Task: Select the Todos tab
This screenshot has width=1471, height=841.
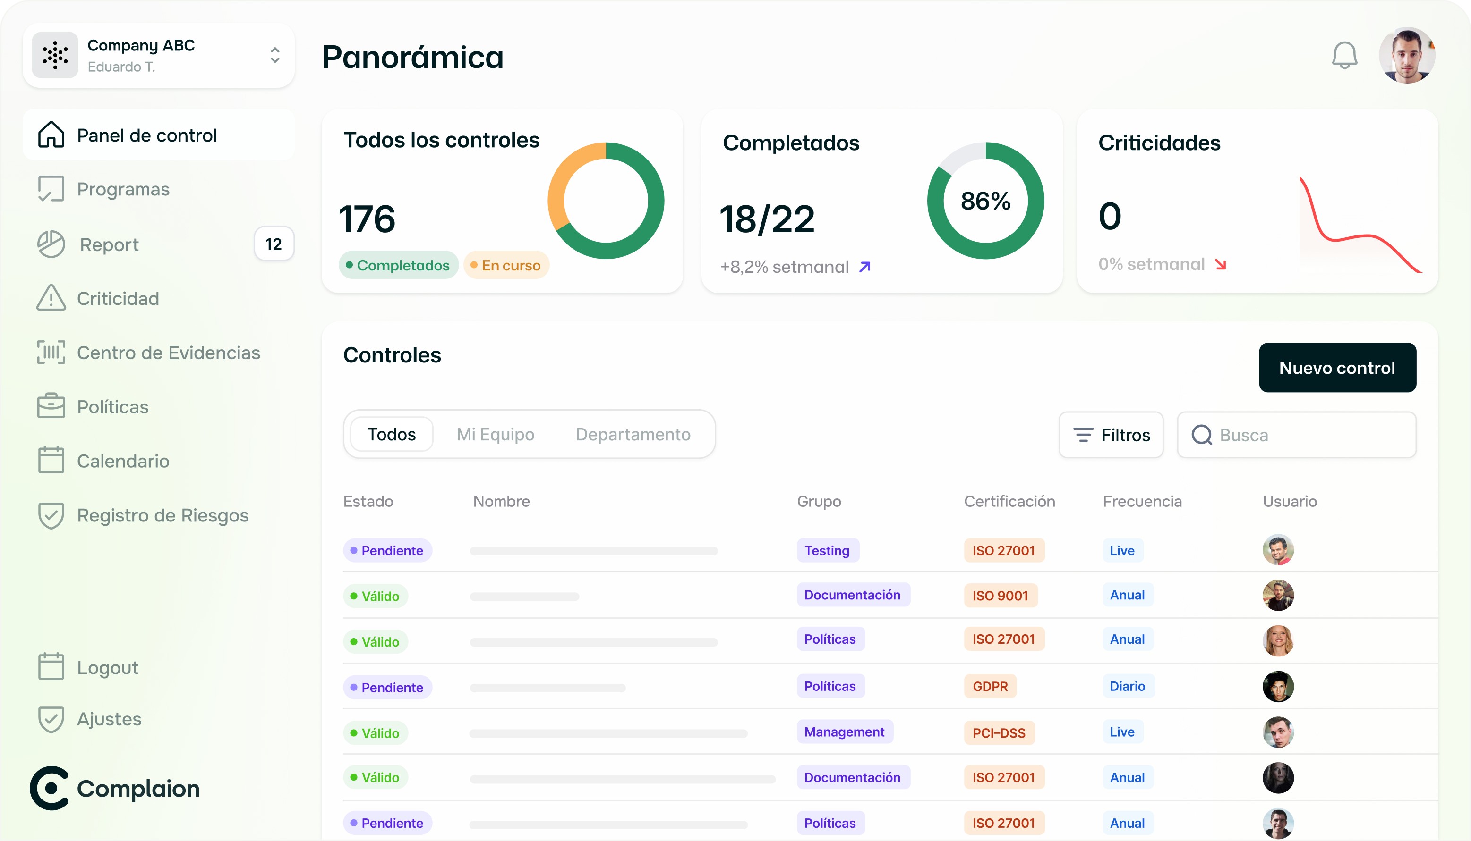Action: (x=391, y=434)
